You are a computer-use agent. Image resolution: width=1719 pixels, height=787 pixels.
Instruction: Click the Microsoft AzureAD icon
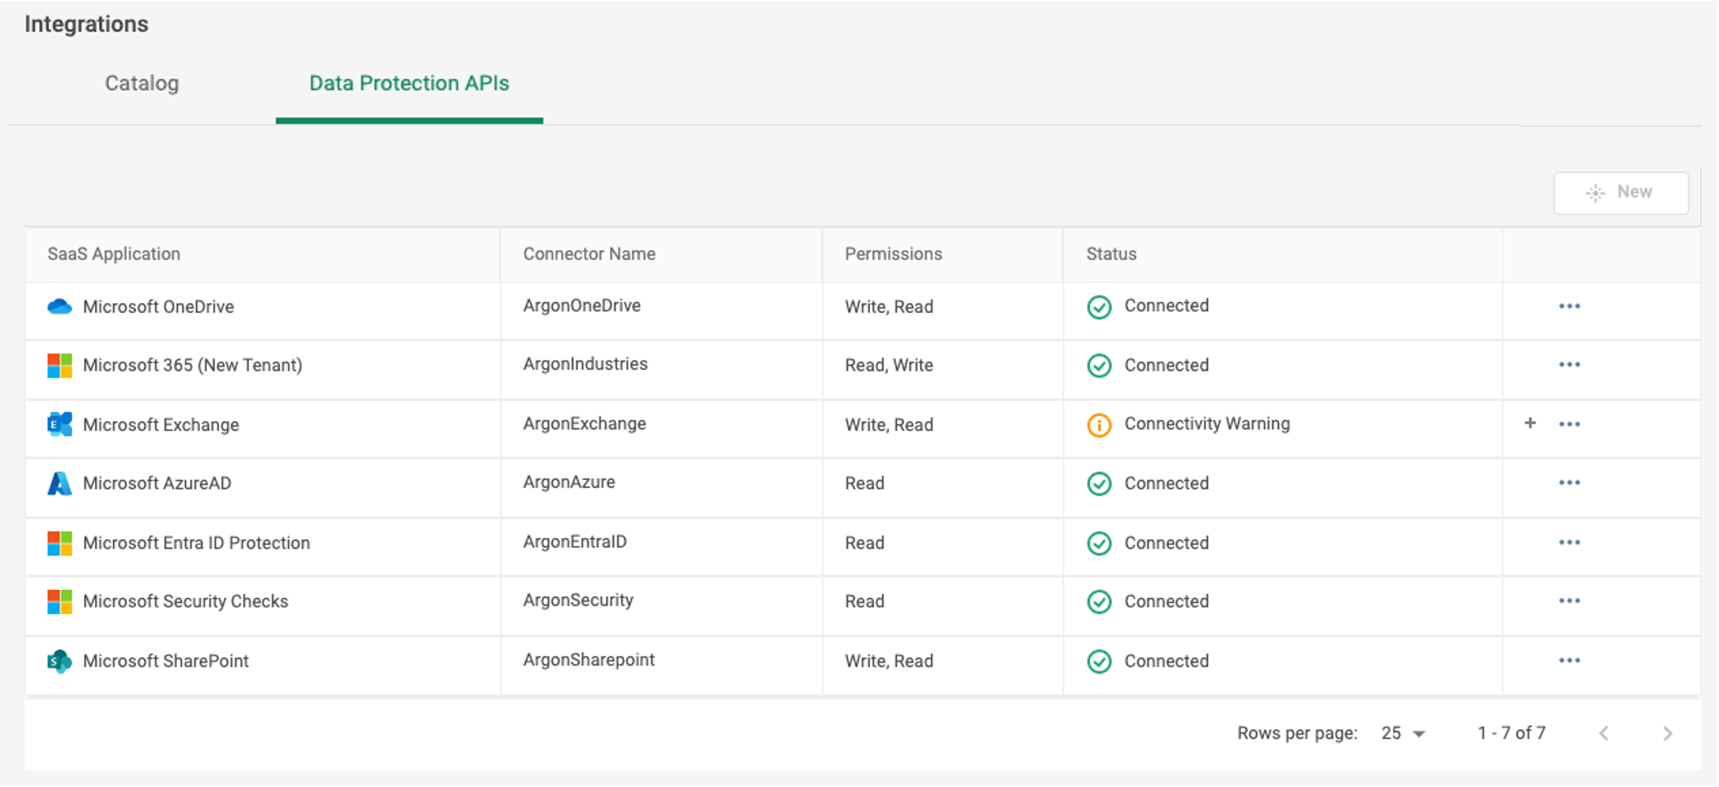59,483
